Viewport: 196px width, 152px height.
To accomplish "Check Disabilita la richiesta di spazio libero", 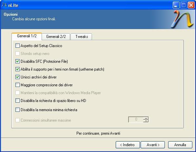I will [x=17, y=100].
